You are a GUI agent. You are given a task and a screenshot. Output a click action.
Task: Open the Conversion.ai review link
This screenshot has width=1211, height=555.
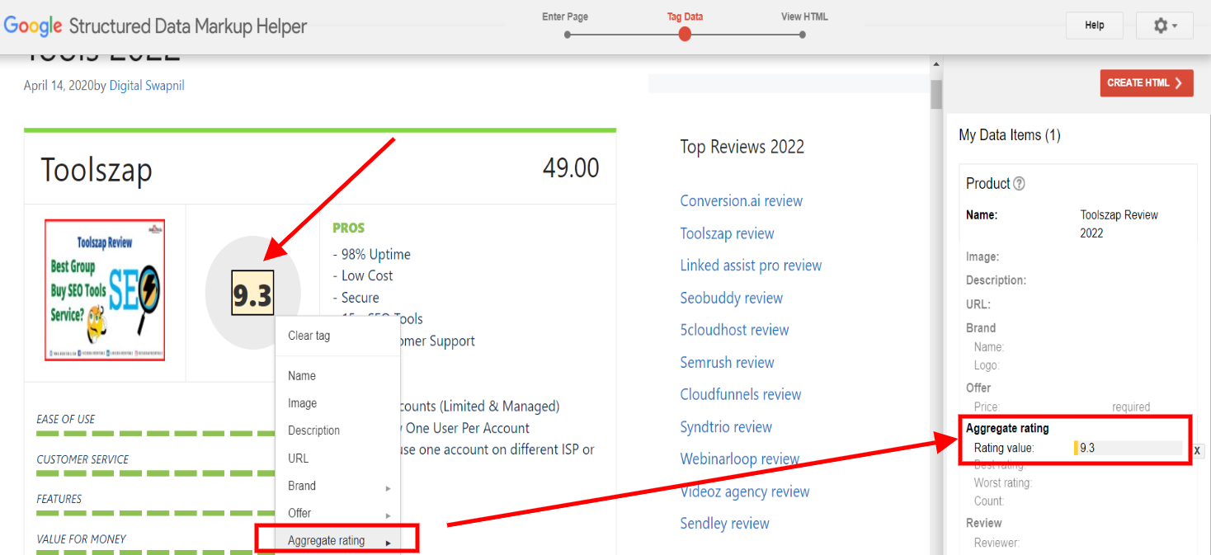point(741,201)
